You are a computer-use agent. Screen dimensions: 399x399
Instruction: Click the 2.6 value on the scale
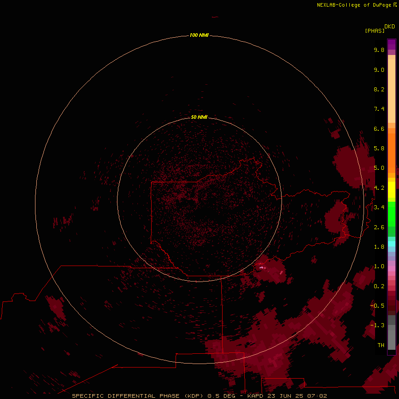point(379,227)
